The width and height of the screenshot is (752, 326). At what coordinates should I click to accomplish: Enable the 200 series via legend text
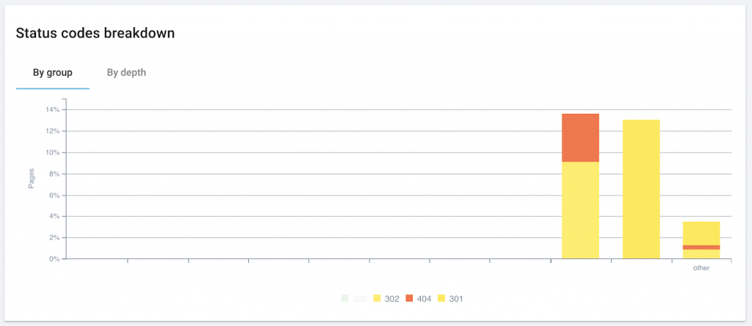click(x=360, y=299)
